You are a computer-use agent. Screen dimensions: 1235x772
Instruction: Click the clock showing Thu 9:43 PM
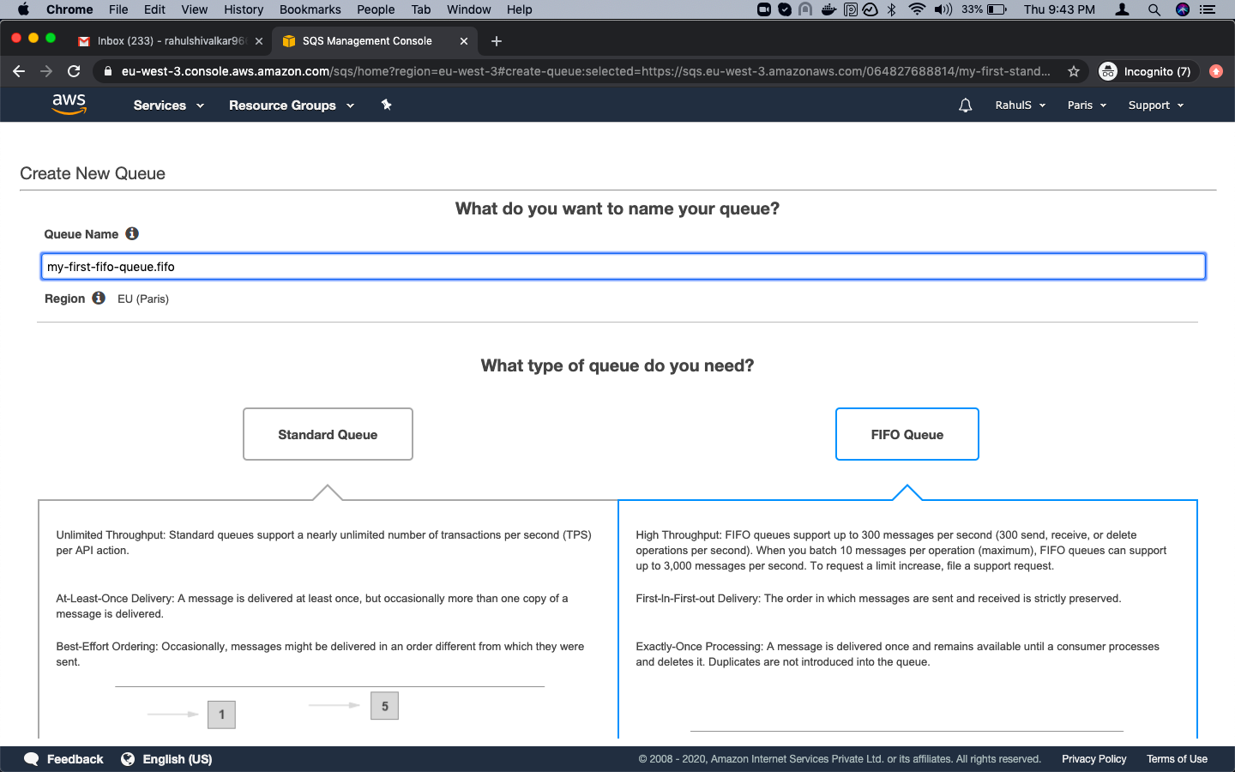click(x=1059, y=9)
